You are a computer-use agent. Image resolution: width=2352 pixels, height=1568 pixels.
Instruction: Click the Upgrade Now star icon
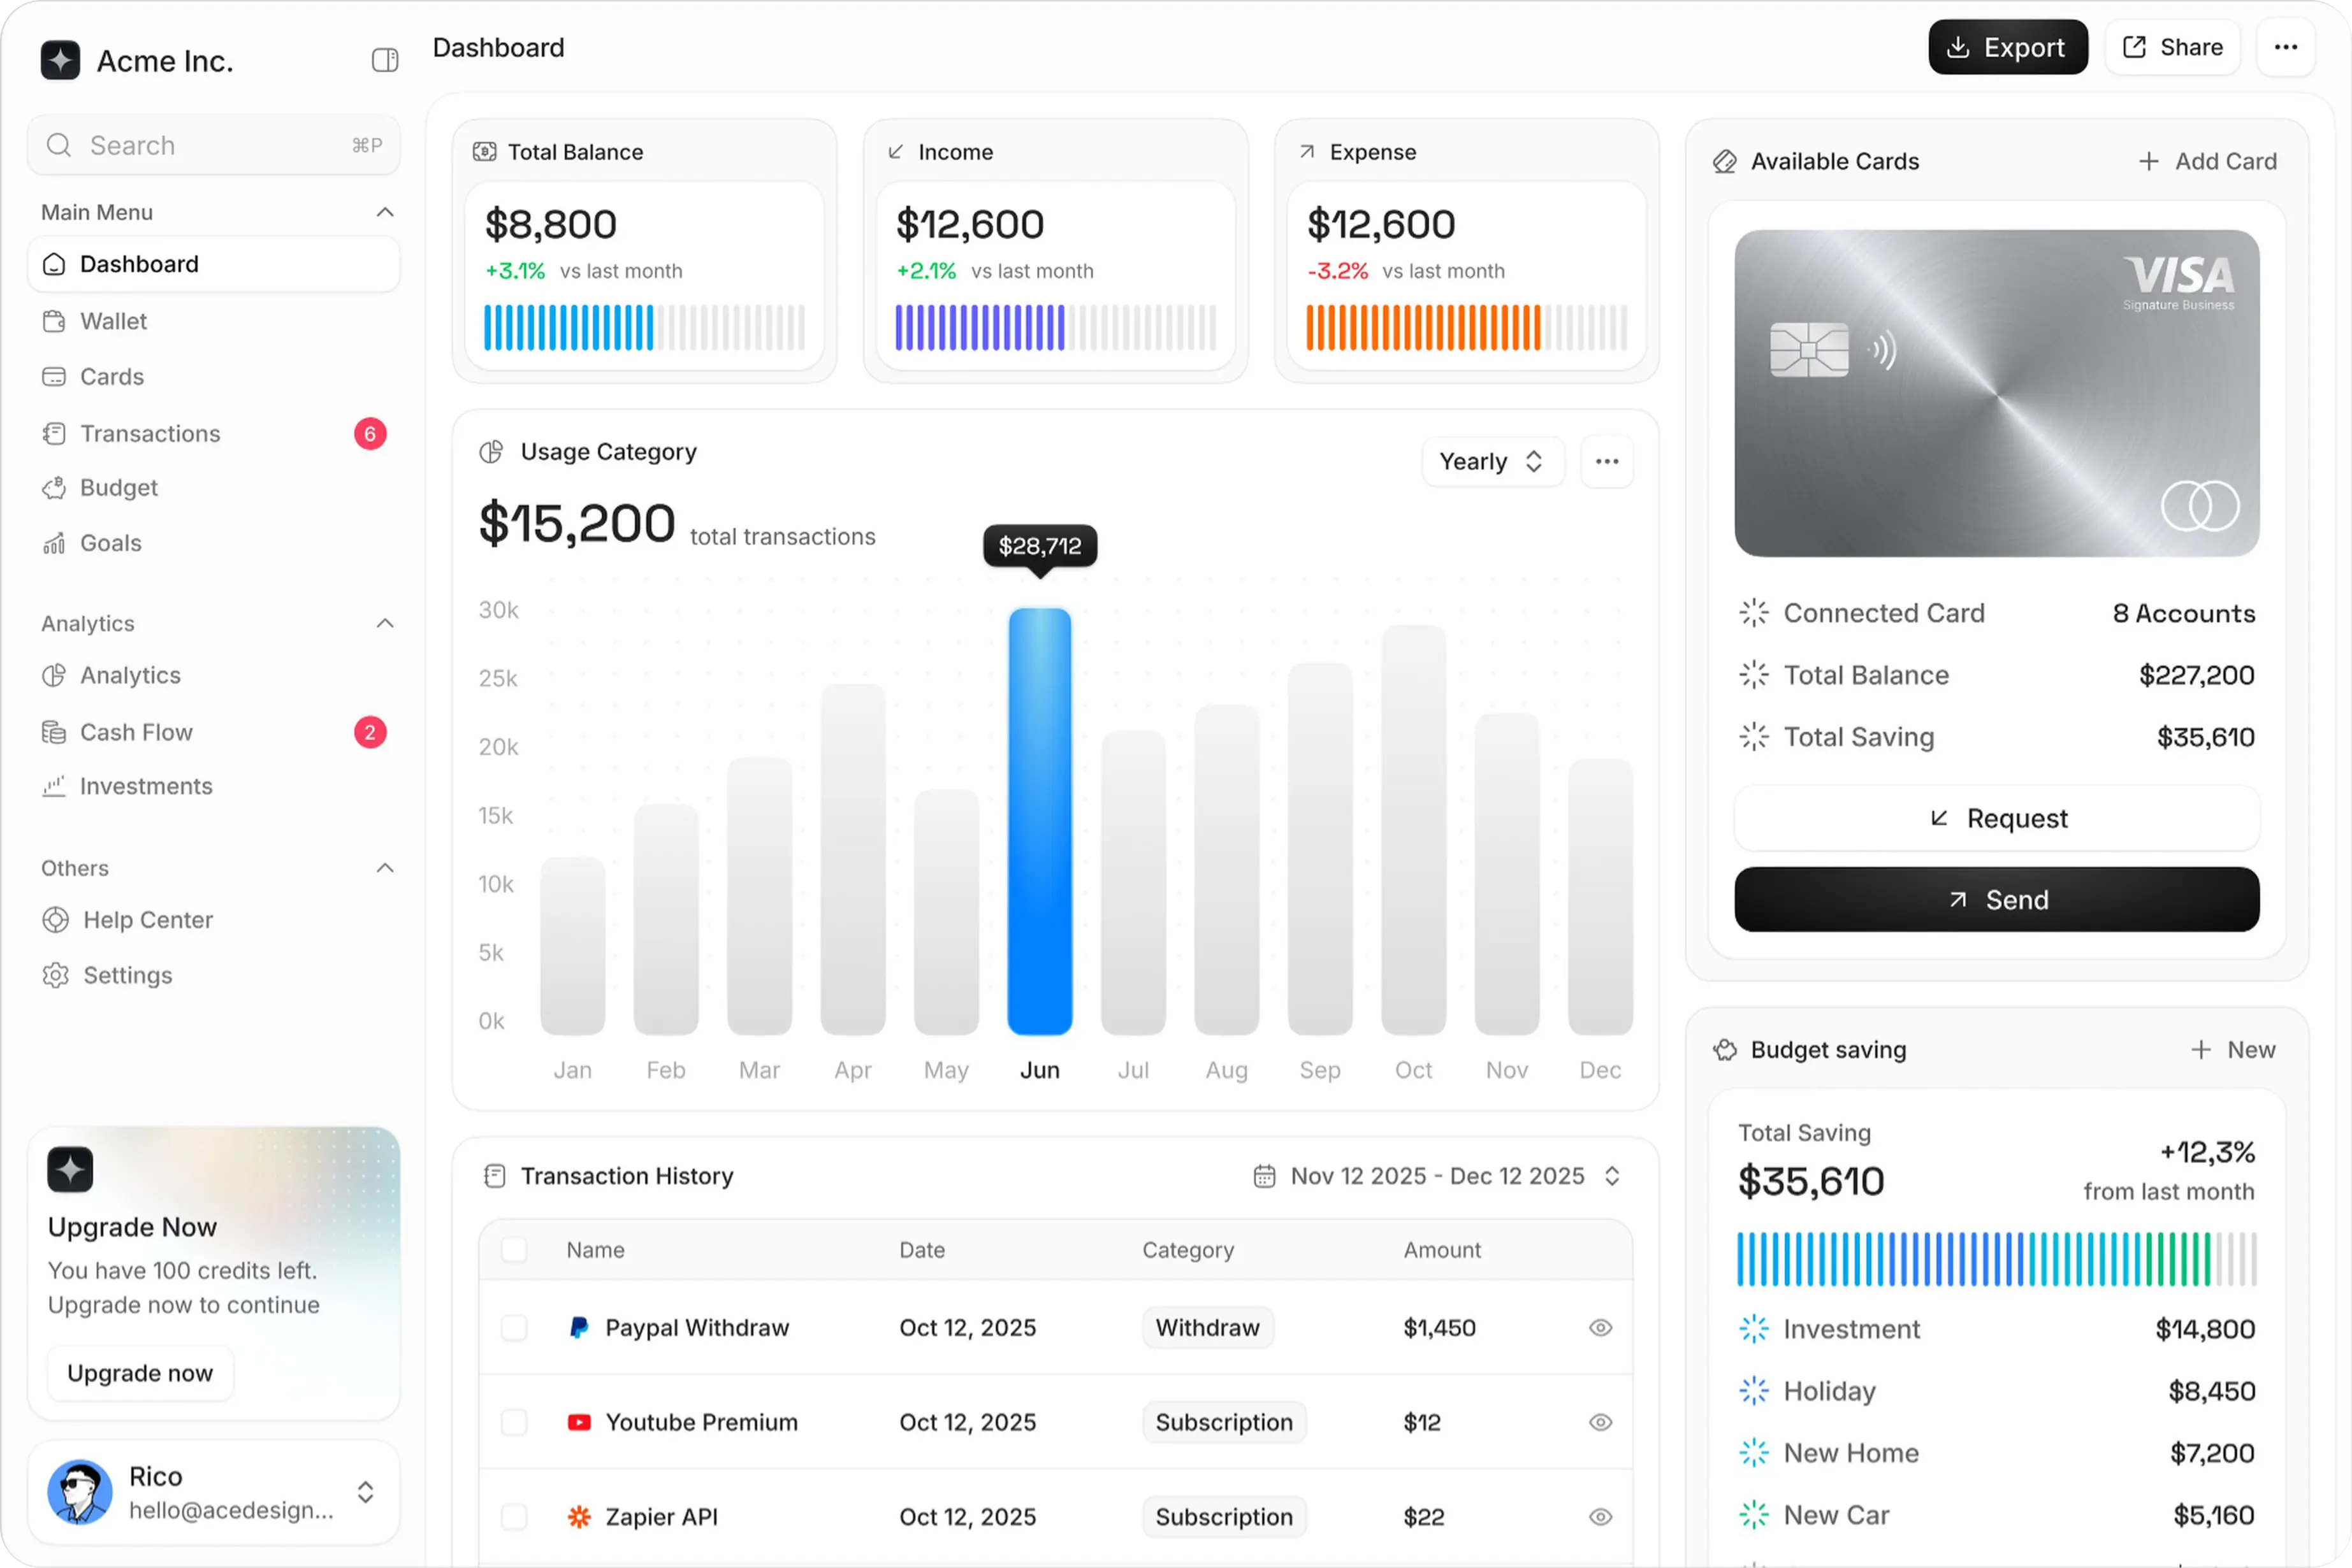pyautogui.click(x=70, y=1169)
